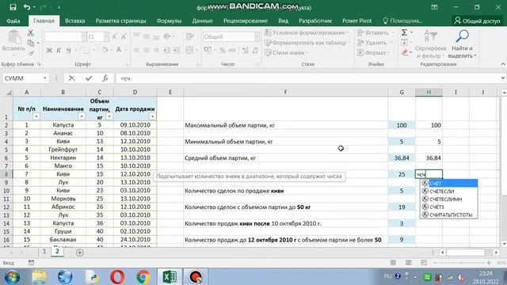Screen dimensions: 507x285
Task: Click Условное форматирование button
Action: click(307, 32)
